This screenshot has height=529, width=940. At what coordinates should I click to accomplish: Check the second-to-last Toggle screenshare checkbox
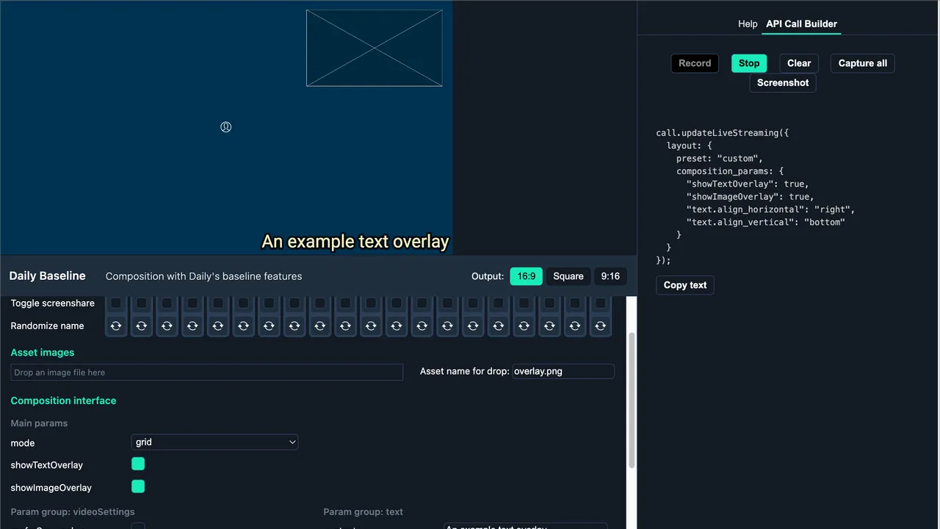tap(575, 303)
